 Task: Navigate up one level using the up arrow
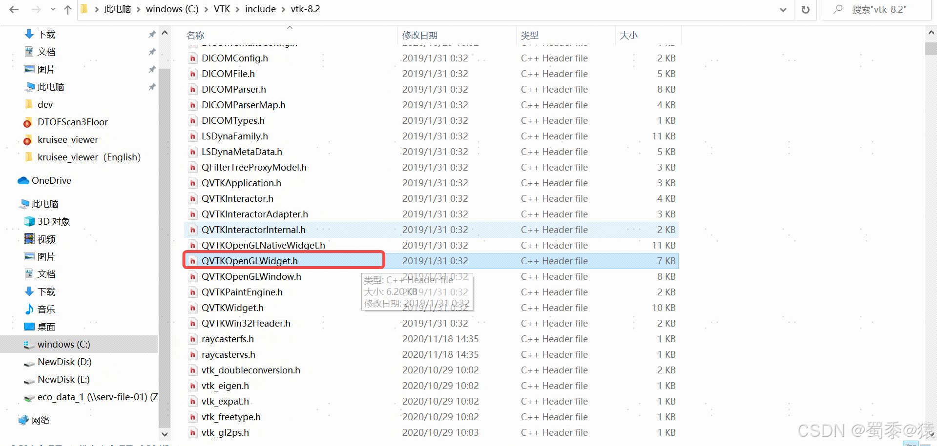68,9
